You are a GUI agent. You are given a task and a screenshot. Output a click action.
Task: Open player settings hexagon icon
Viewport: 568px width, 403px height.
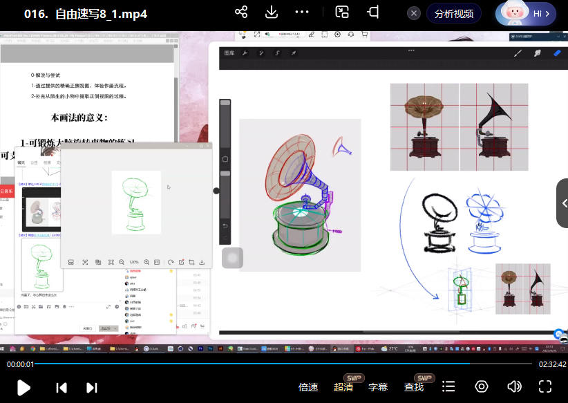pos(482,387)
